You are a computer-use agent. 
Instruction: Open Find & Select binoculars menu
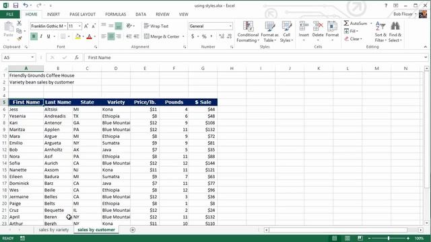point(395,32)
